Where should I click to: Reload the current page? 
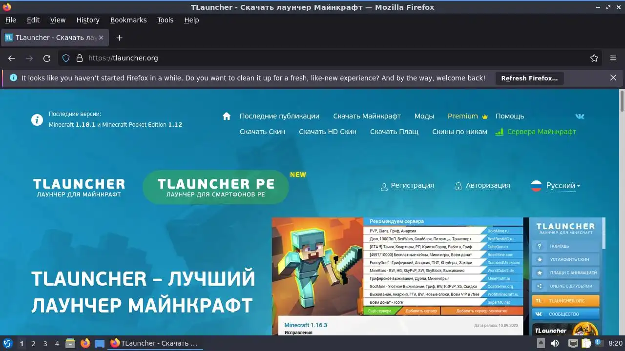click(47, 58)
